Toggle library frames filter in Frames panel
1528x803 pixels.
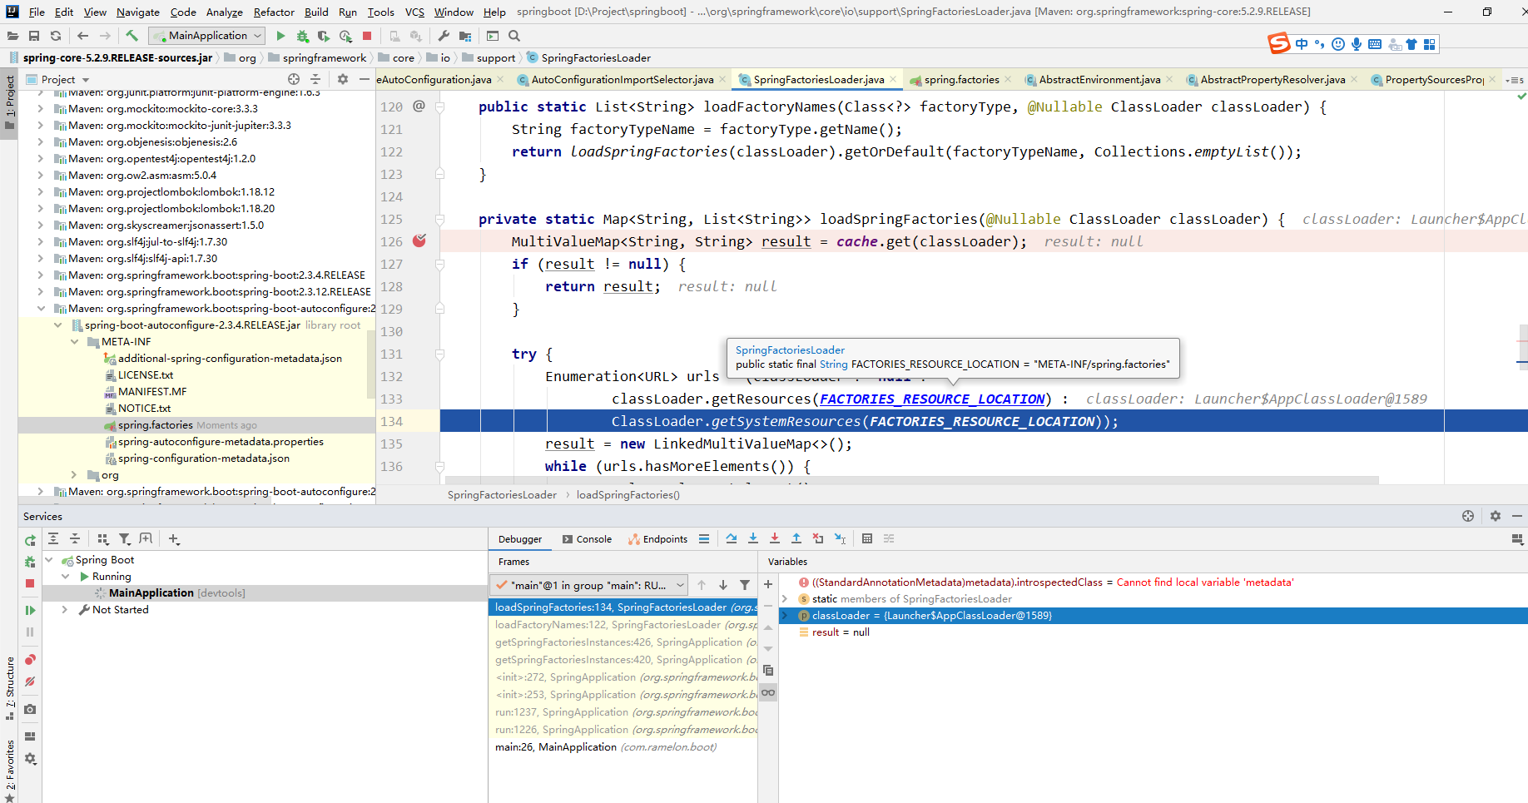[x=745, y=585]
